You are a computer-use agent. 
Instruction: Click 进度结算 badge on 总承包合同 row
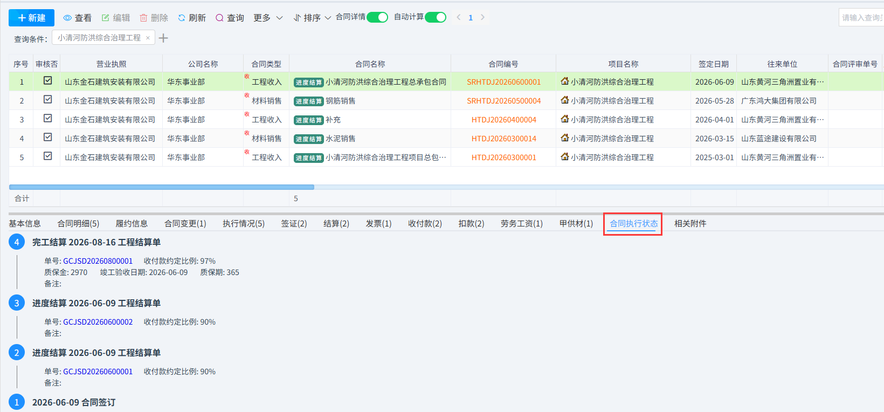click(308, 83)
